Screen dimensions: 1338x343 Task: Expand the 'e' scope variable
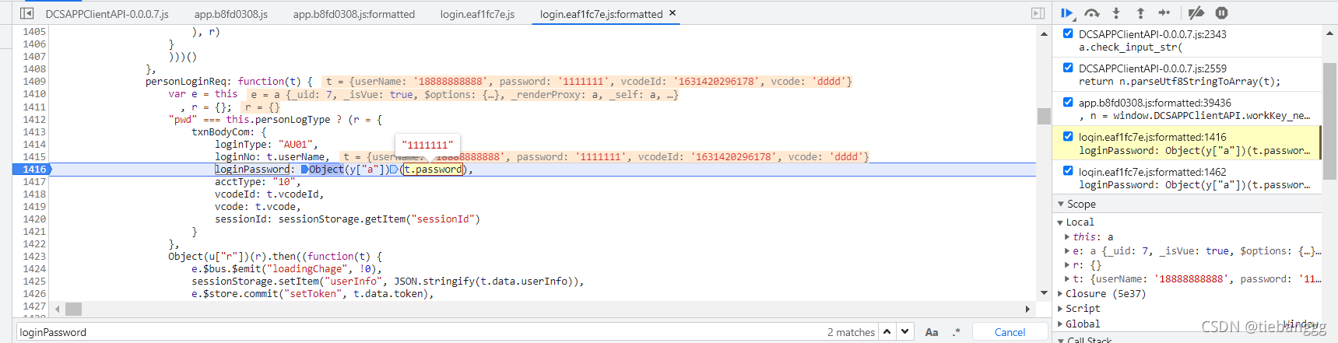tap(1067, 251)
